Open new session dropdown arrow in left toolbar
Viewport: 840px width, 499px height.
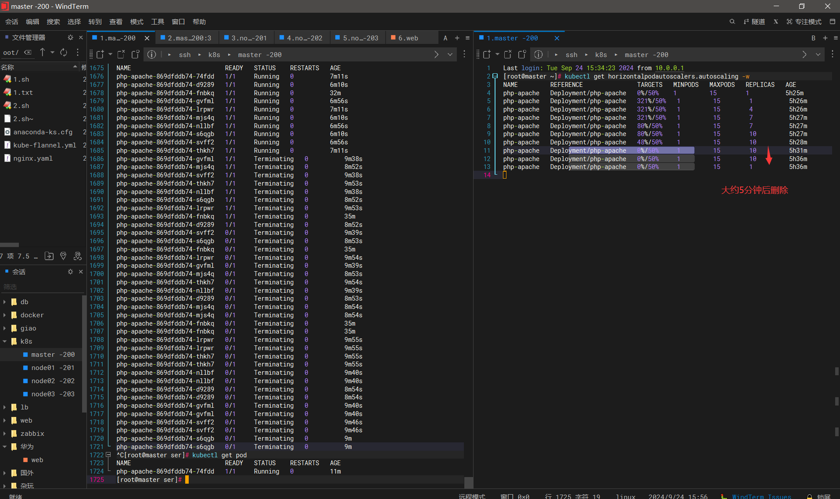pos(110,54)
